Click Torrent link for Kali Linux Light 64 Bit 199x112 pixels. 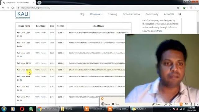click(44, 32)
